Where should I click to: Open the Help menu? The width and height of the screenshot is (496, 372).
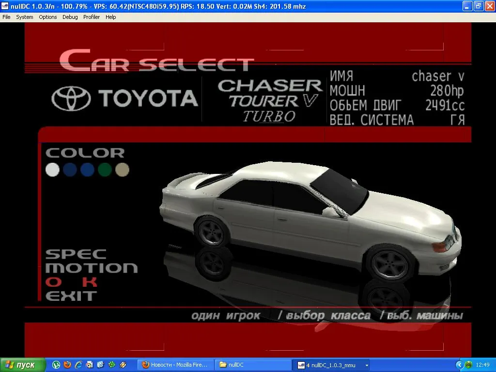click(x=111, y=17)
